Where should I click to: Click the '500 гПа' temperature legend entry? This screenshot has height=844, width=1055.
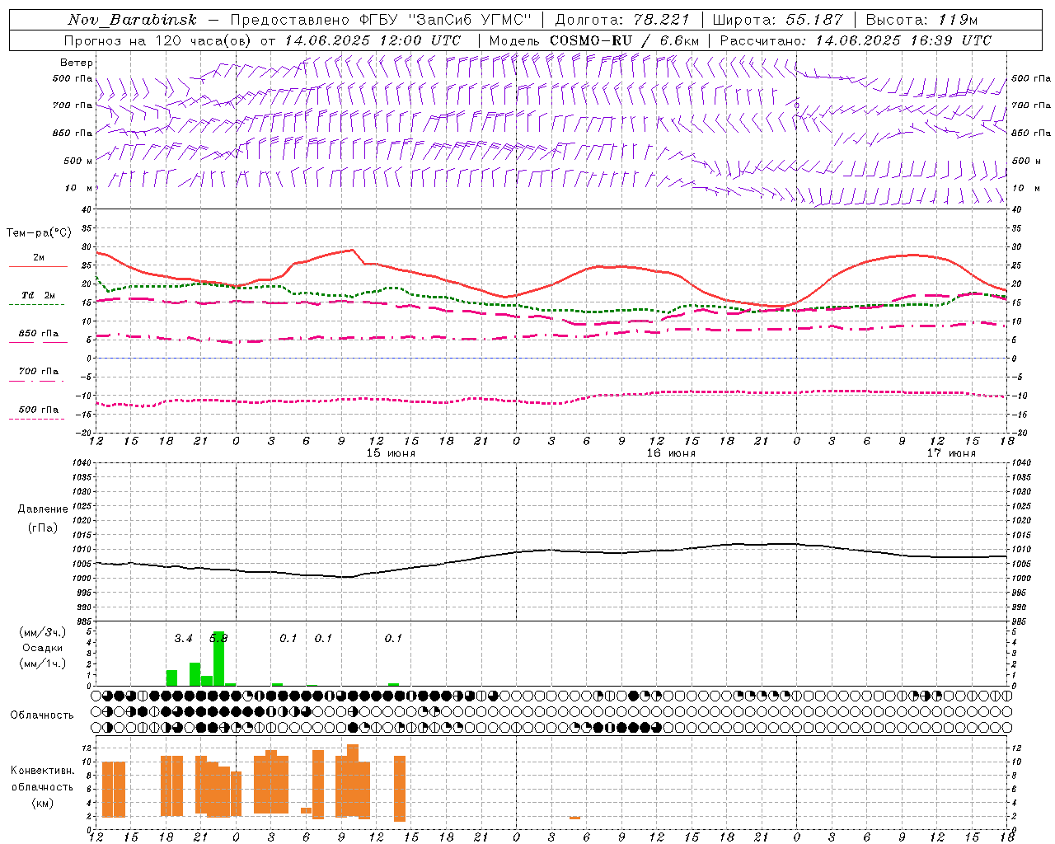pyautogui.click(x=39, y=410)
